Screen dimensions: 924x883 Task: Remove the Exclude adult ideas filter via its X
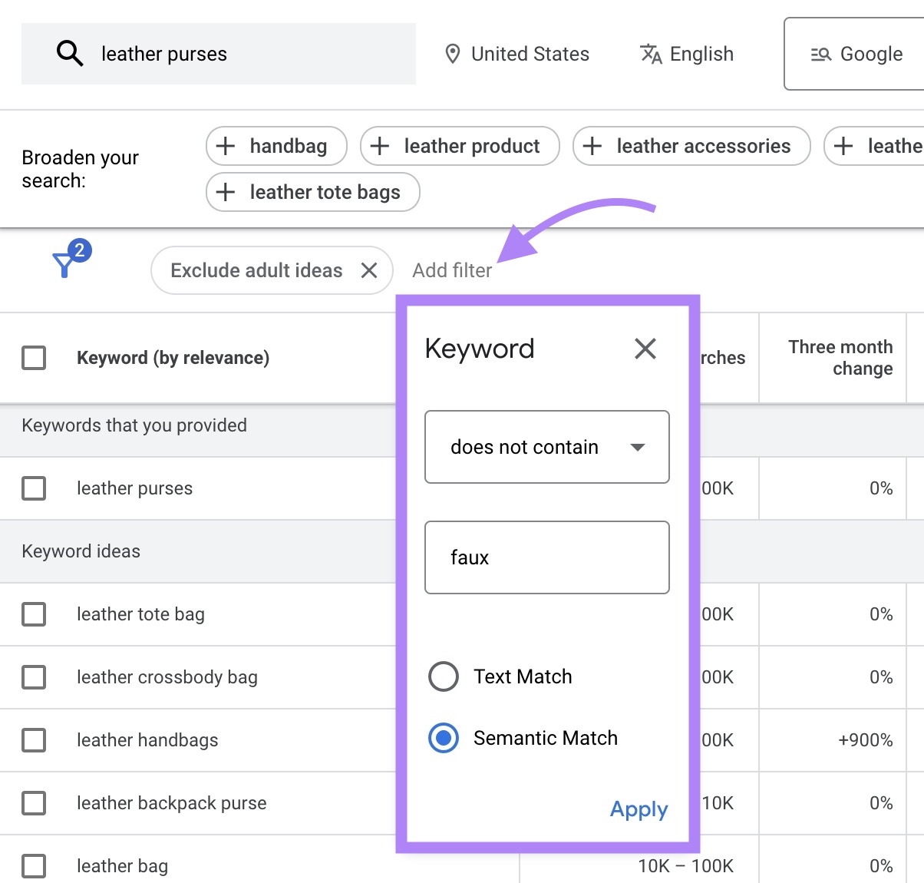tap(369, 270)
